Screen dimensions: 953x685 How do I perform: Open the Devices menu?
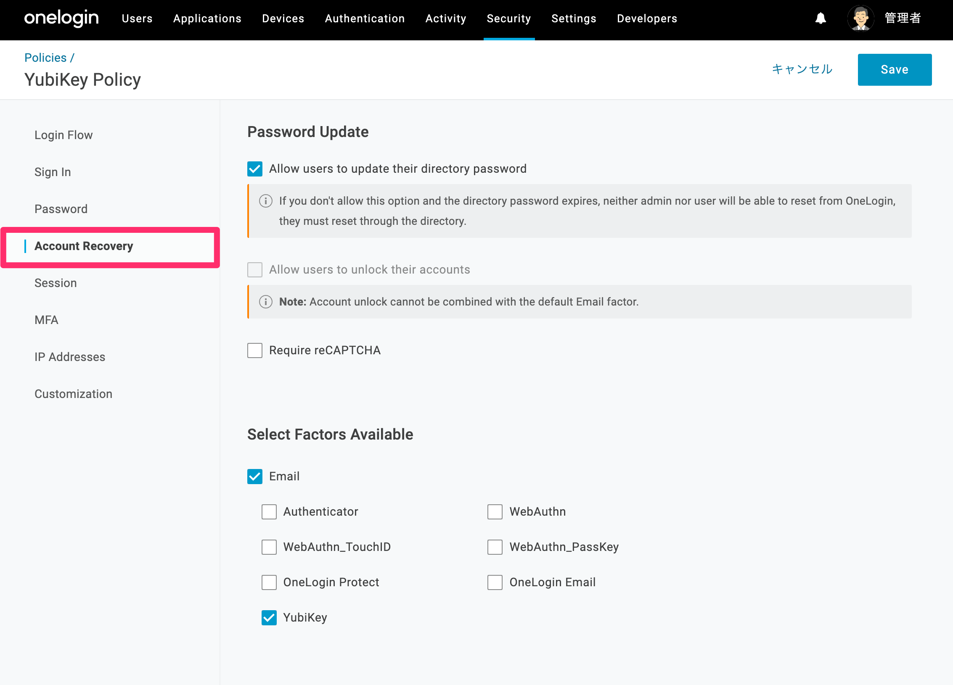[283, 18]
